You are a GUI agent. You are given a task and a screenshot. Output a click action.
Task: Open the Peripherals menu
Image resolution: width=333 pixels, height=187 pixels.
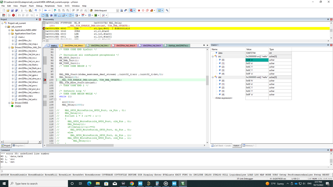coord(50,6)
